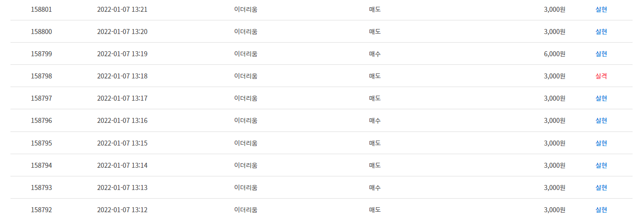Select the order number 158801
Image resolution: width=638 pixels, height=219 pixels.
[x=41, y=10]
